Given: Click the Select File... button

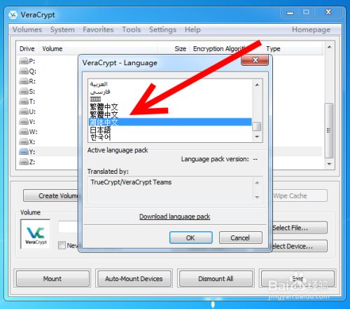Looking at the screenshot, I should [x=300, y=228].
